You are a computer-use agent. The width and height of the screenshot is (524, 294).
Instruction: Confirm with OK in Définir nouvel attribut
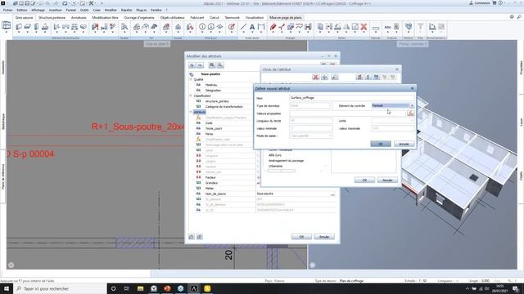381,144
